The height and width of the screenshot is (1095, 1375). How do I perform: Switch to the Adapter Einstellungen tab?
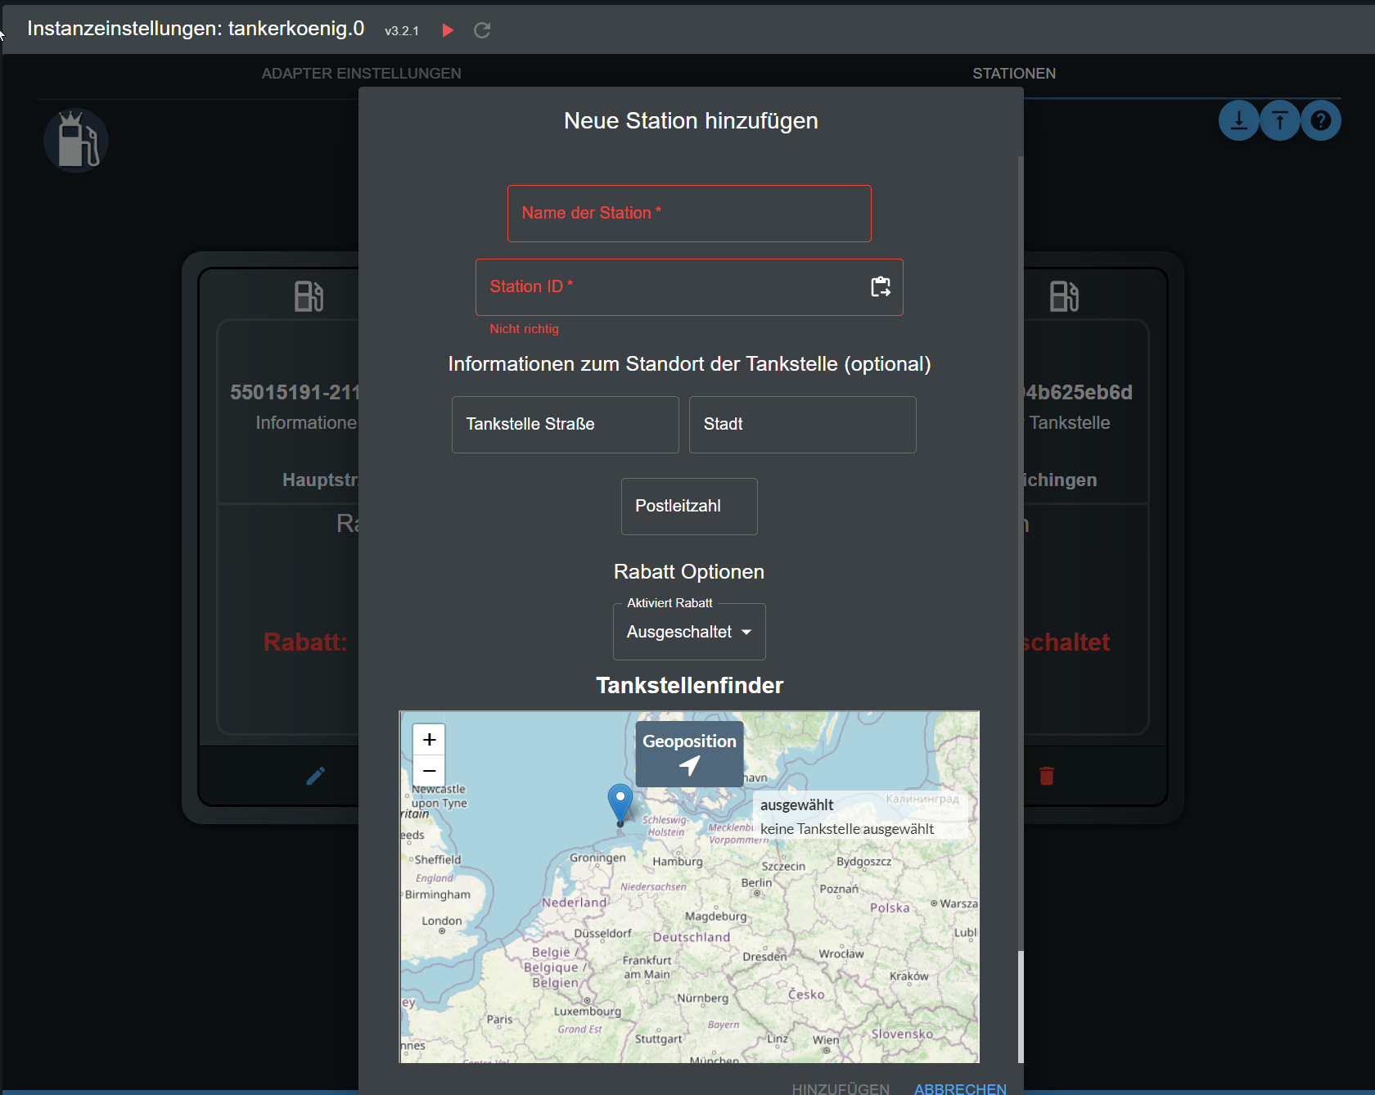pyautogui.click(x=361, y=74)
